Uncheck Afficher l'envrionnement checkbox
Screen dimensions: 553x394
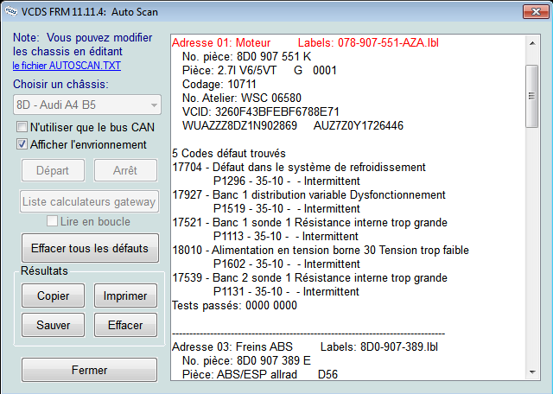[x=22, y=144]
